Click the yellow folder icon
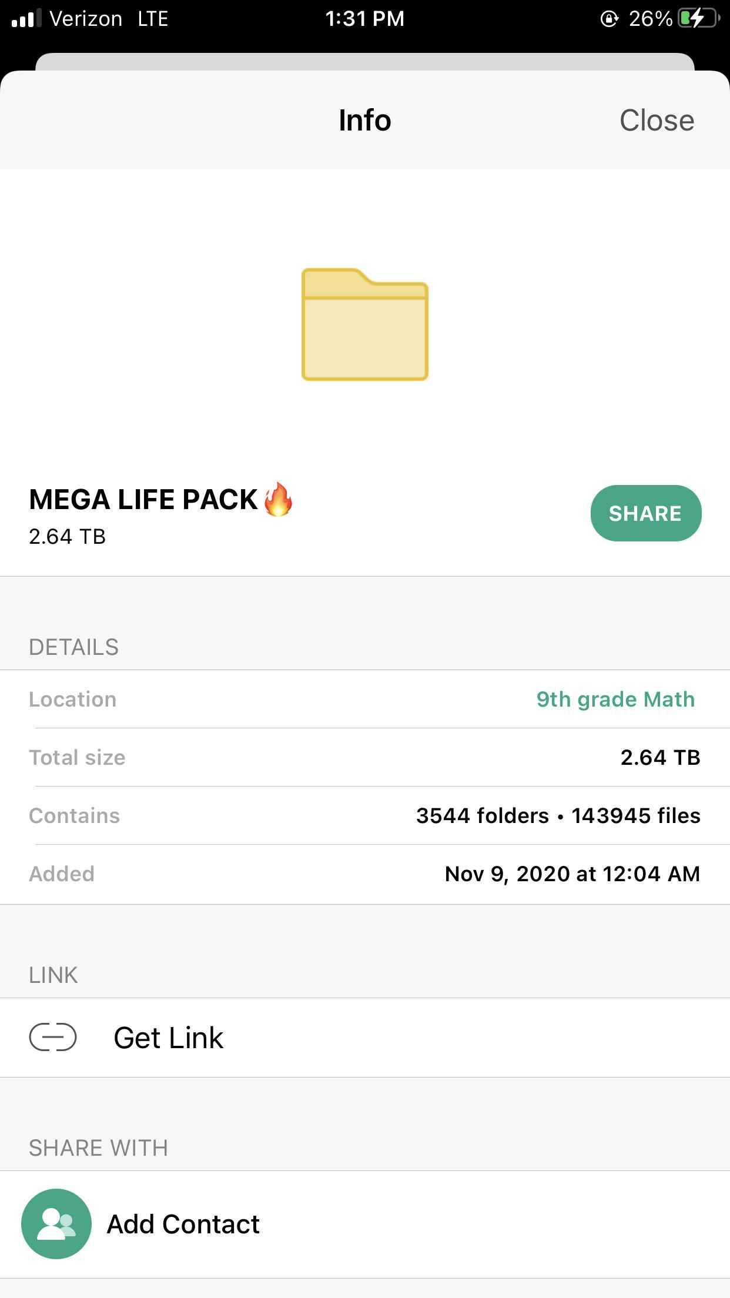Image resolution: width=730 pixels, height=1298 pixels. click(365, 324)
